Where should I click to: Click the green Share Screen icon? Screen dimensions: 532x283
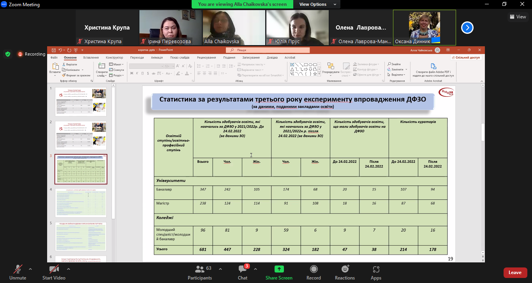point(279,269)
